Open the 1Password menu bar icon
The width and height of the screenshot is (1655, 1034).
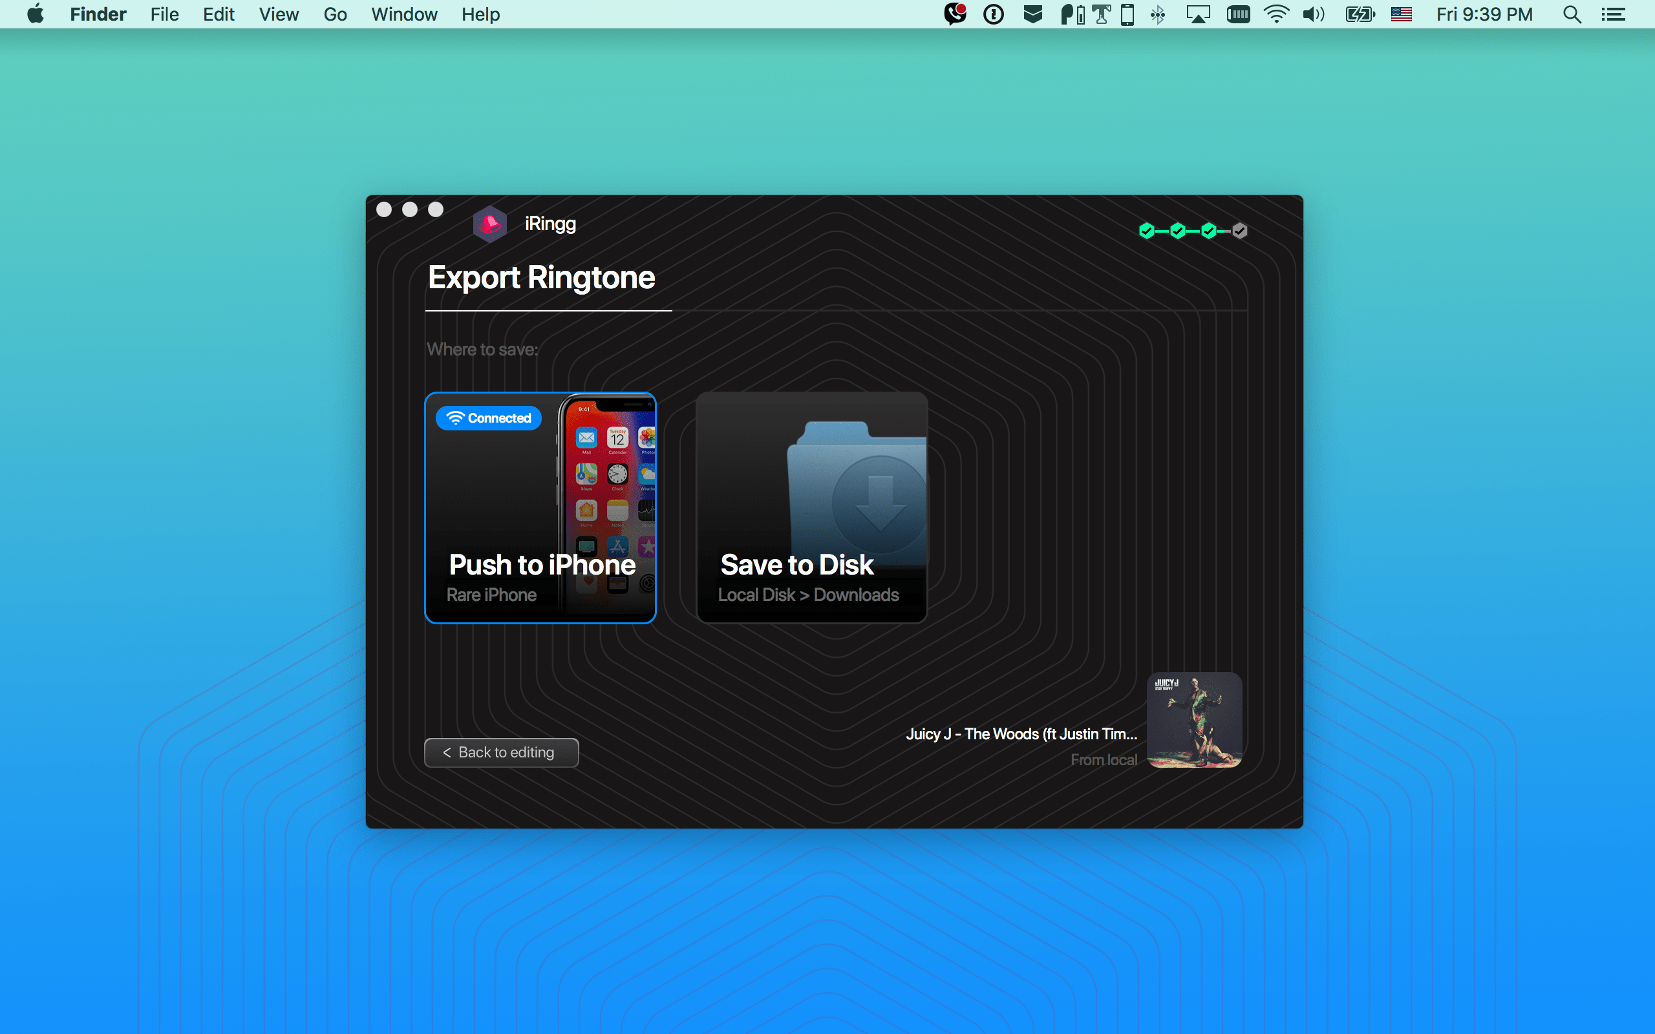coord(993,14)
